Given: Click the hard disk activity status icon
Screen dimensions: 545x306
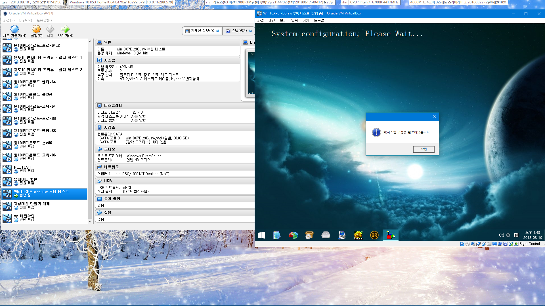Looking at the screenshot, I should (462, 244).
